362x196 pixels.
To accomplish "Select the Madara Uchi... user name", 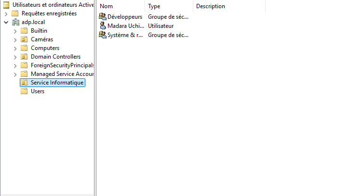I will (x=126, y=26).
